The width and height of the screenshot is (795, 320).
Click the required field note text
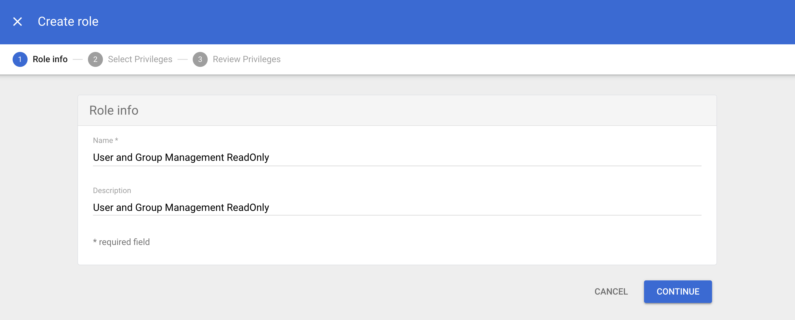click(x=124, y=242)
